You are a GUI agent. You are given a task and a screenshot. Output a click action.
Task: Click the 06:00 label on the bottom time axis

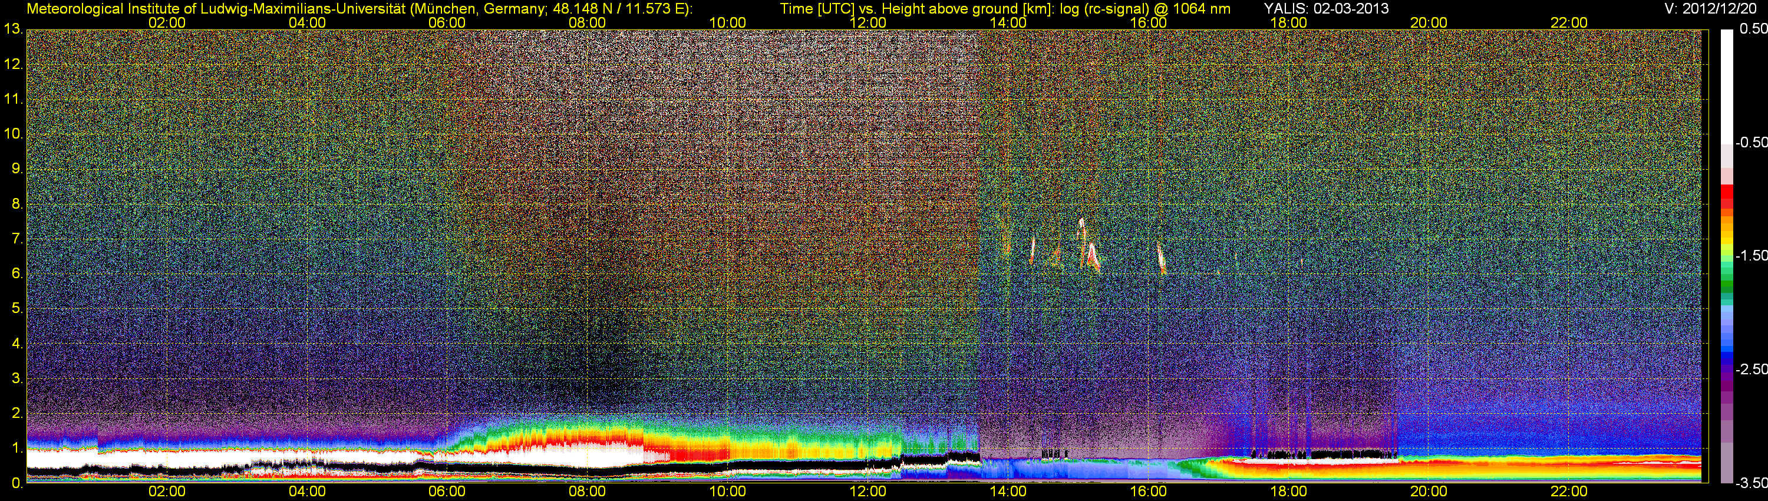(447, 492)
